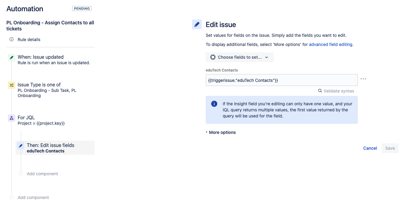412x206 pixels.
Task: Click the gear icon in Choose fields button
Action: point(213,57)
